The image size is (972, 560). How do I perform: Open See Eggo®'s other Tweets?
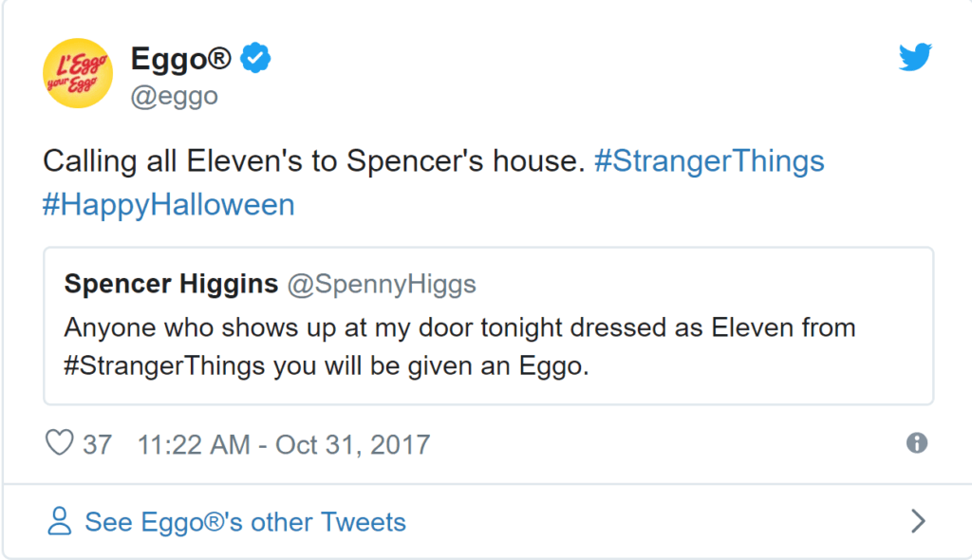click(246, 522)
